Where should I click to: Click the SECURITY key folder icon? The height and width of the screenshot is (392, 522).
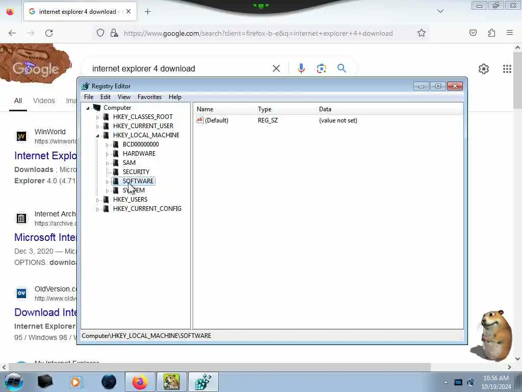click(x=116, y=171)
